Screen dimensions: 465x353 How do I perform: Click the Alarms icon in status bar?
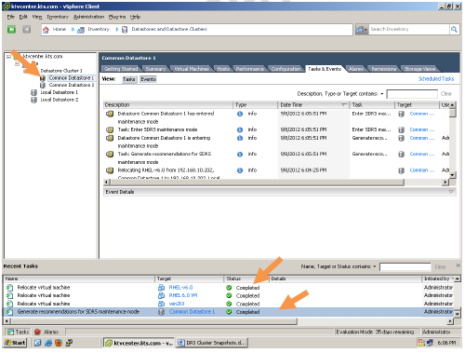[x=37, y=332]
